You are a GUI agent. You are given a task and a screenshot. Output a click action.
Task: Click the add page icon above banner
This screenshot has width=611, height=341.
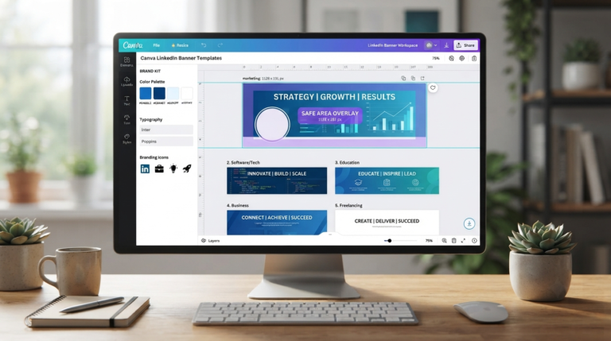422,78
